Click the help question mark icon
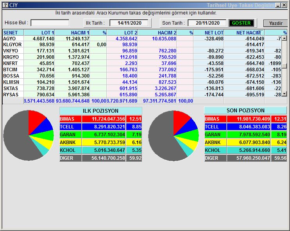The image size is (290, 231). 6,5
